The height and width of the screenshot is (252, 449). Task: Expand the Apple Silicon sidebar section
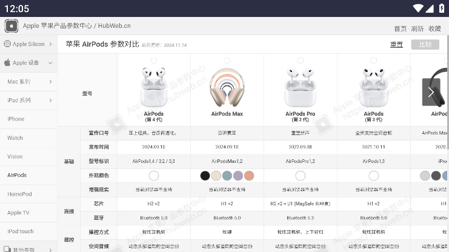(50, 44)
